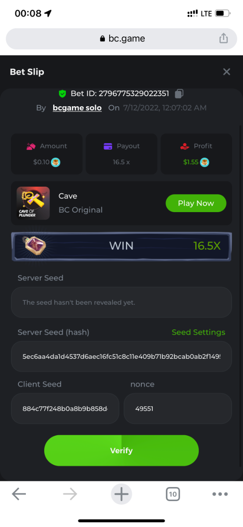
Task: Tap the green shield verified icon
Action: [62, 94]
